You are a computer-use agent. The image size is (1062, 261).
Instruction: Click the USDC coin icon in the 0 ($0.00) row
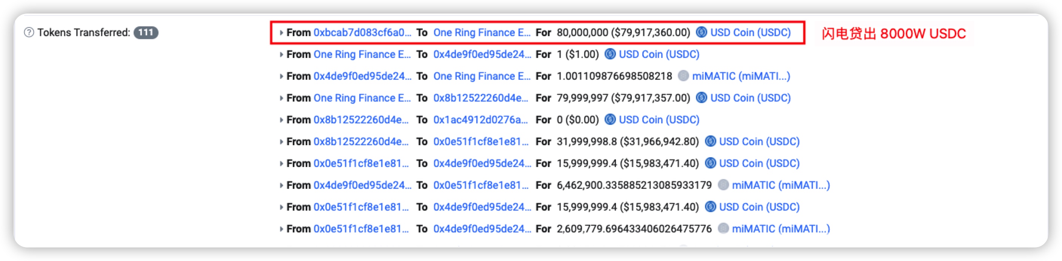pos(610,119)
